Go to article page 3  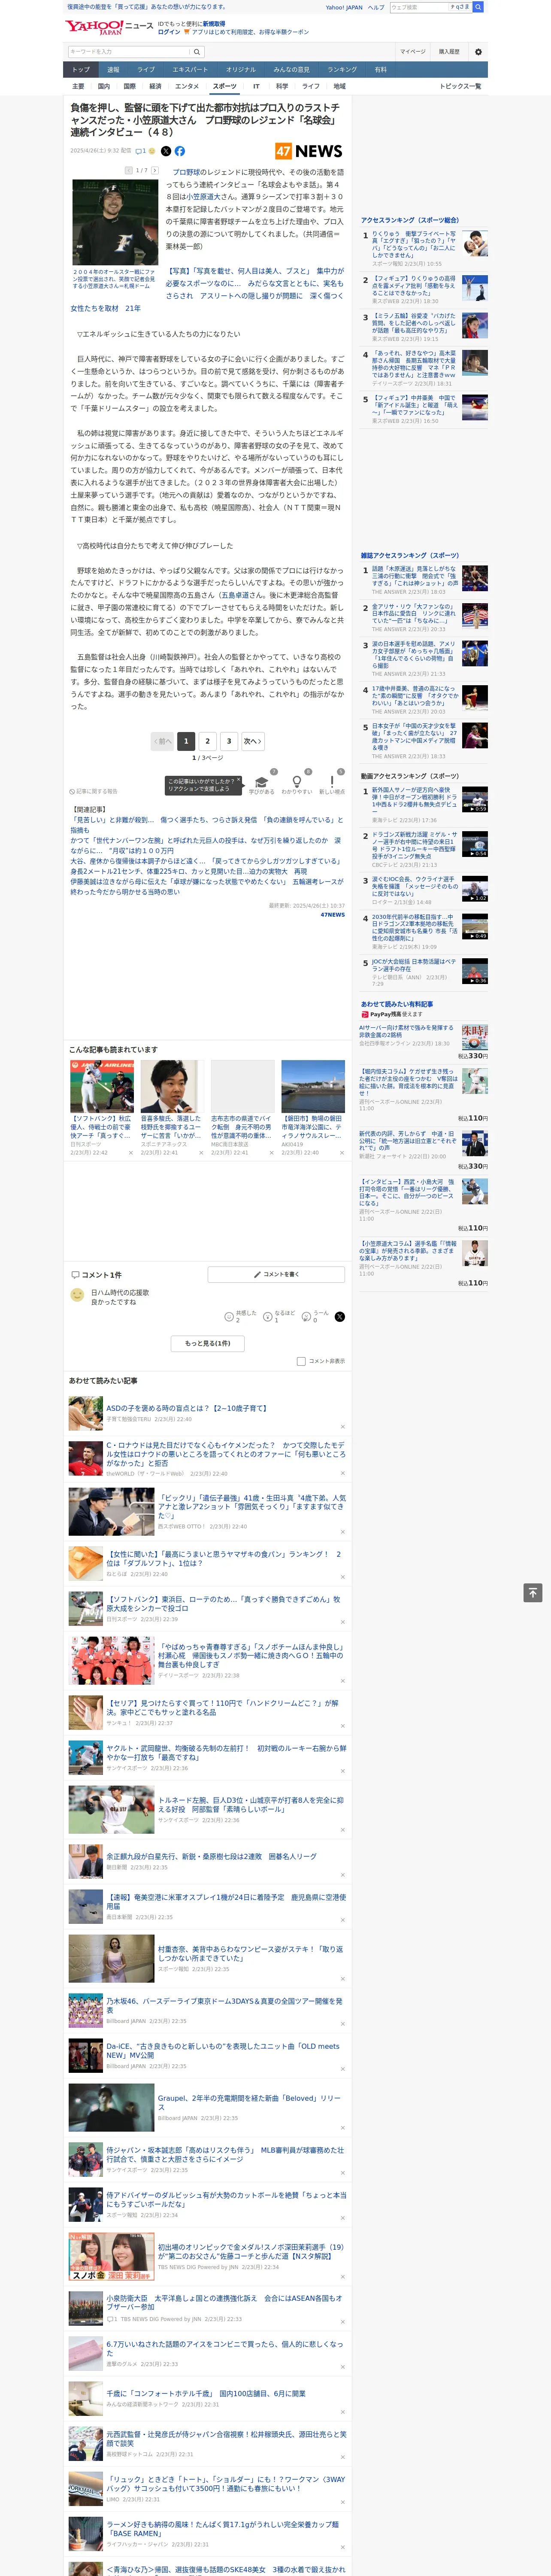point(229,741)
